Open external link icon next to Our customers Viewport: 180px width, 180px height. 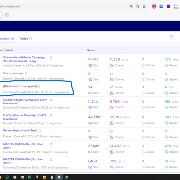(x=26, y=73)
